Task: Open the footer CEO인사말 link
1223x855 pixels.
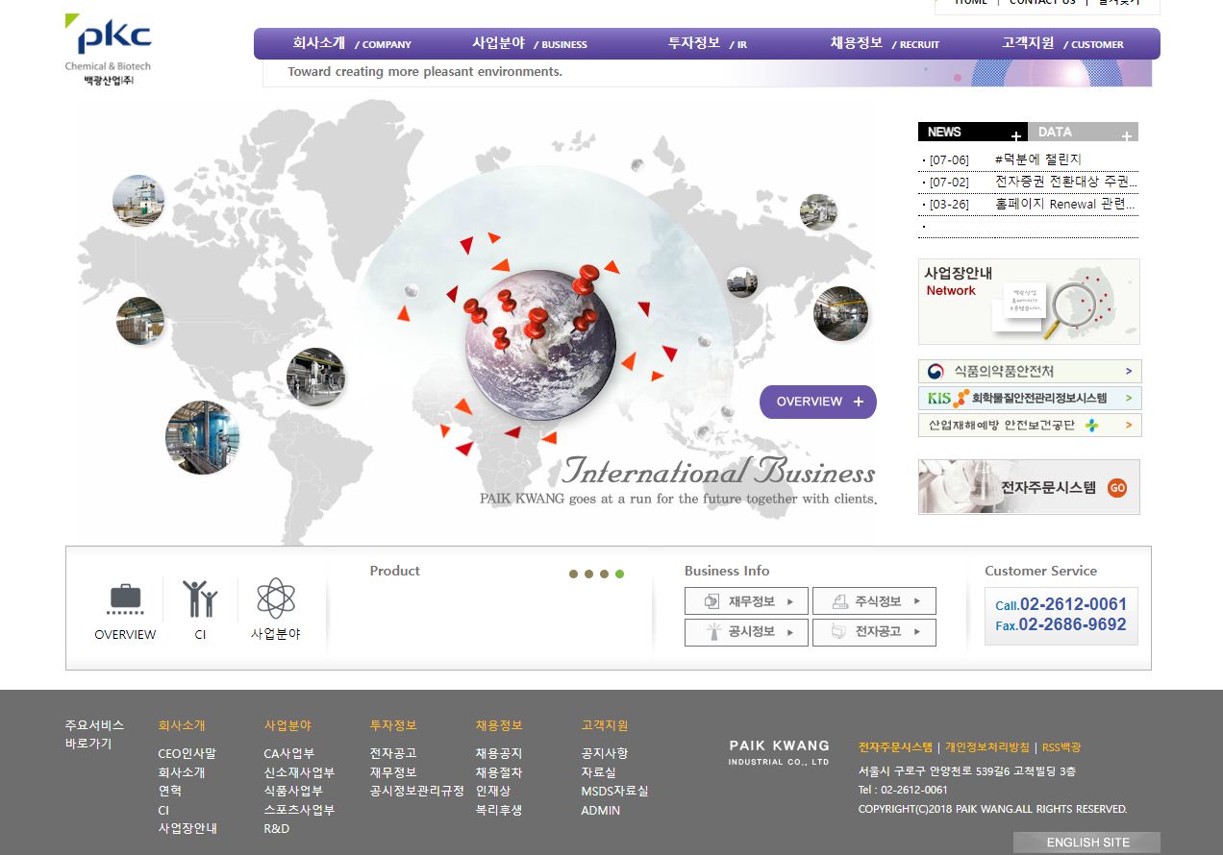Action: tap(187, 754)
